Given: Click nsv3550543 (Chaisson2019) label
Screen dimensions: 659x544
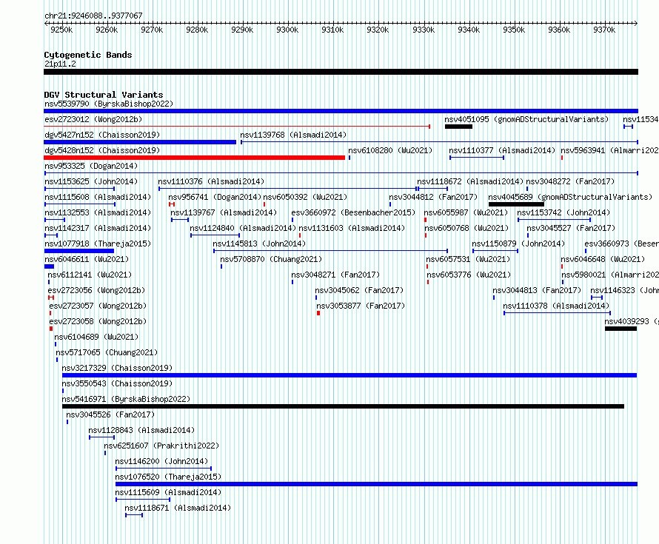Looking at the screenshot, I should click(x=117, y=383).
